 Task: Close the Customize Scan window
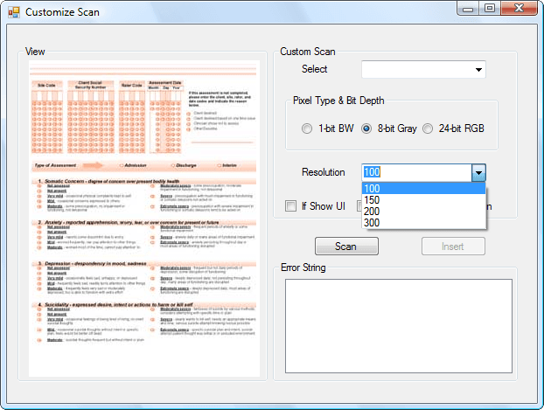pyautogui.click(x=519, y=9)
